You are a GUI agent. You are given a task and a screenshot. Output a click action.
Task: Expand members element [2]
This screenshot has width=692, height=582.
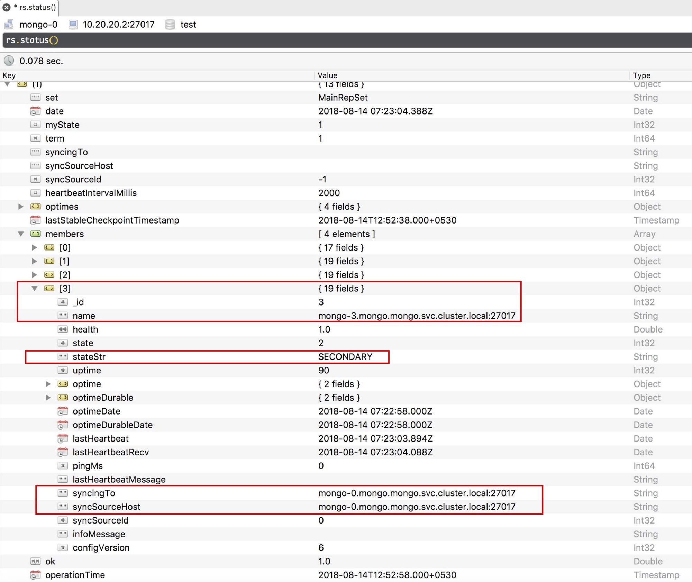pyautogui.click(x=34, y=275)
